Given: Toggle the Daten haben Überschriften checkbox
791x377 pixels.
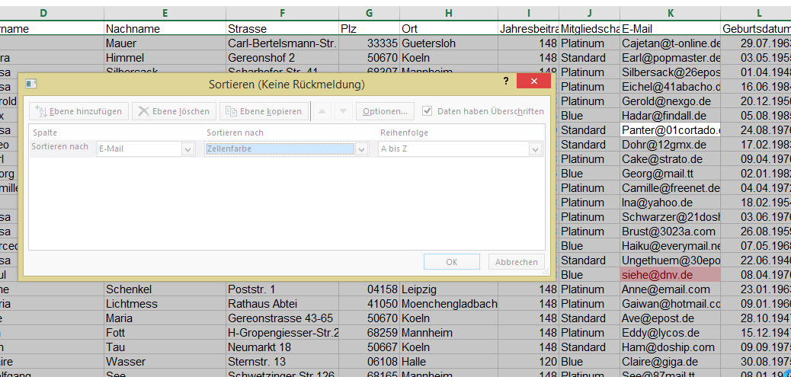Looking at the screenshot, I should pyautogui.click(x=428, y=111).
